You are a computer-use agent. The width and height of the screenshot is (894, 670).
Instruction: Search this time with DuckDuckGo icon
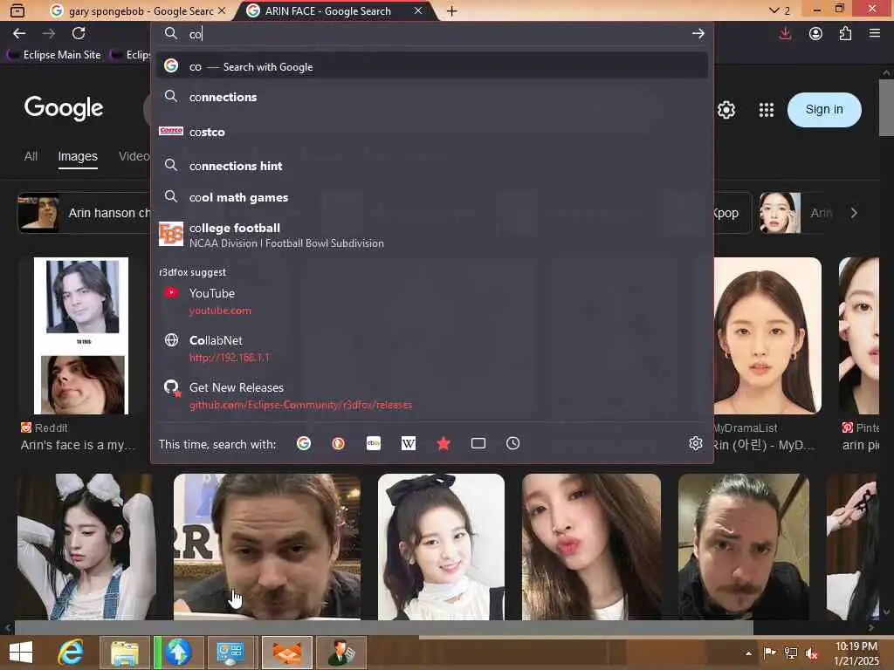[x=338, y=443]
